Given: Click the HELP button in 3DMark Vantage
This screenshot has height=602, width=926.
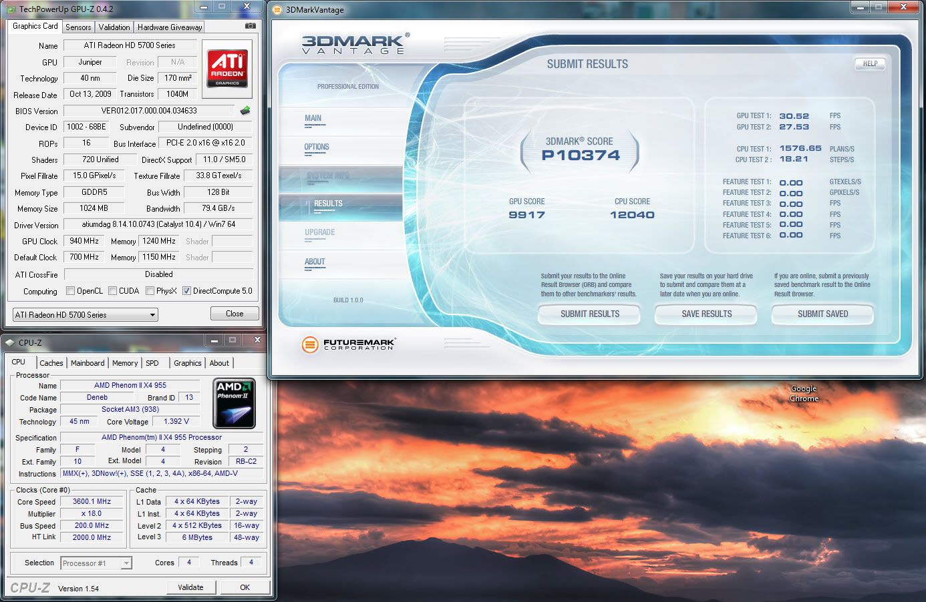Looking at the screenshot, I should point(870,63).
